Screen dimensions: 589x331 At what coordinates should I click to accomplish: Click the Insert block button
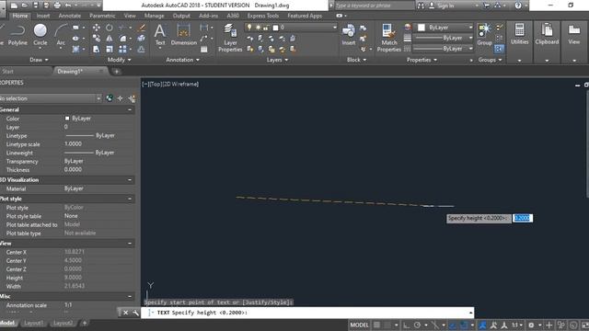pos(349,35)
